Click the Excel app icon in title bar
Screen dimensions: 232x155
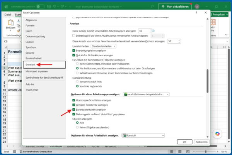[x=6, y=7]
